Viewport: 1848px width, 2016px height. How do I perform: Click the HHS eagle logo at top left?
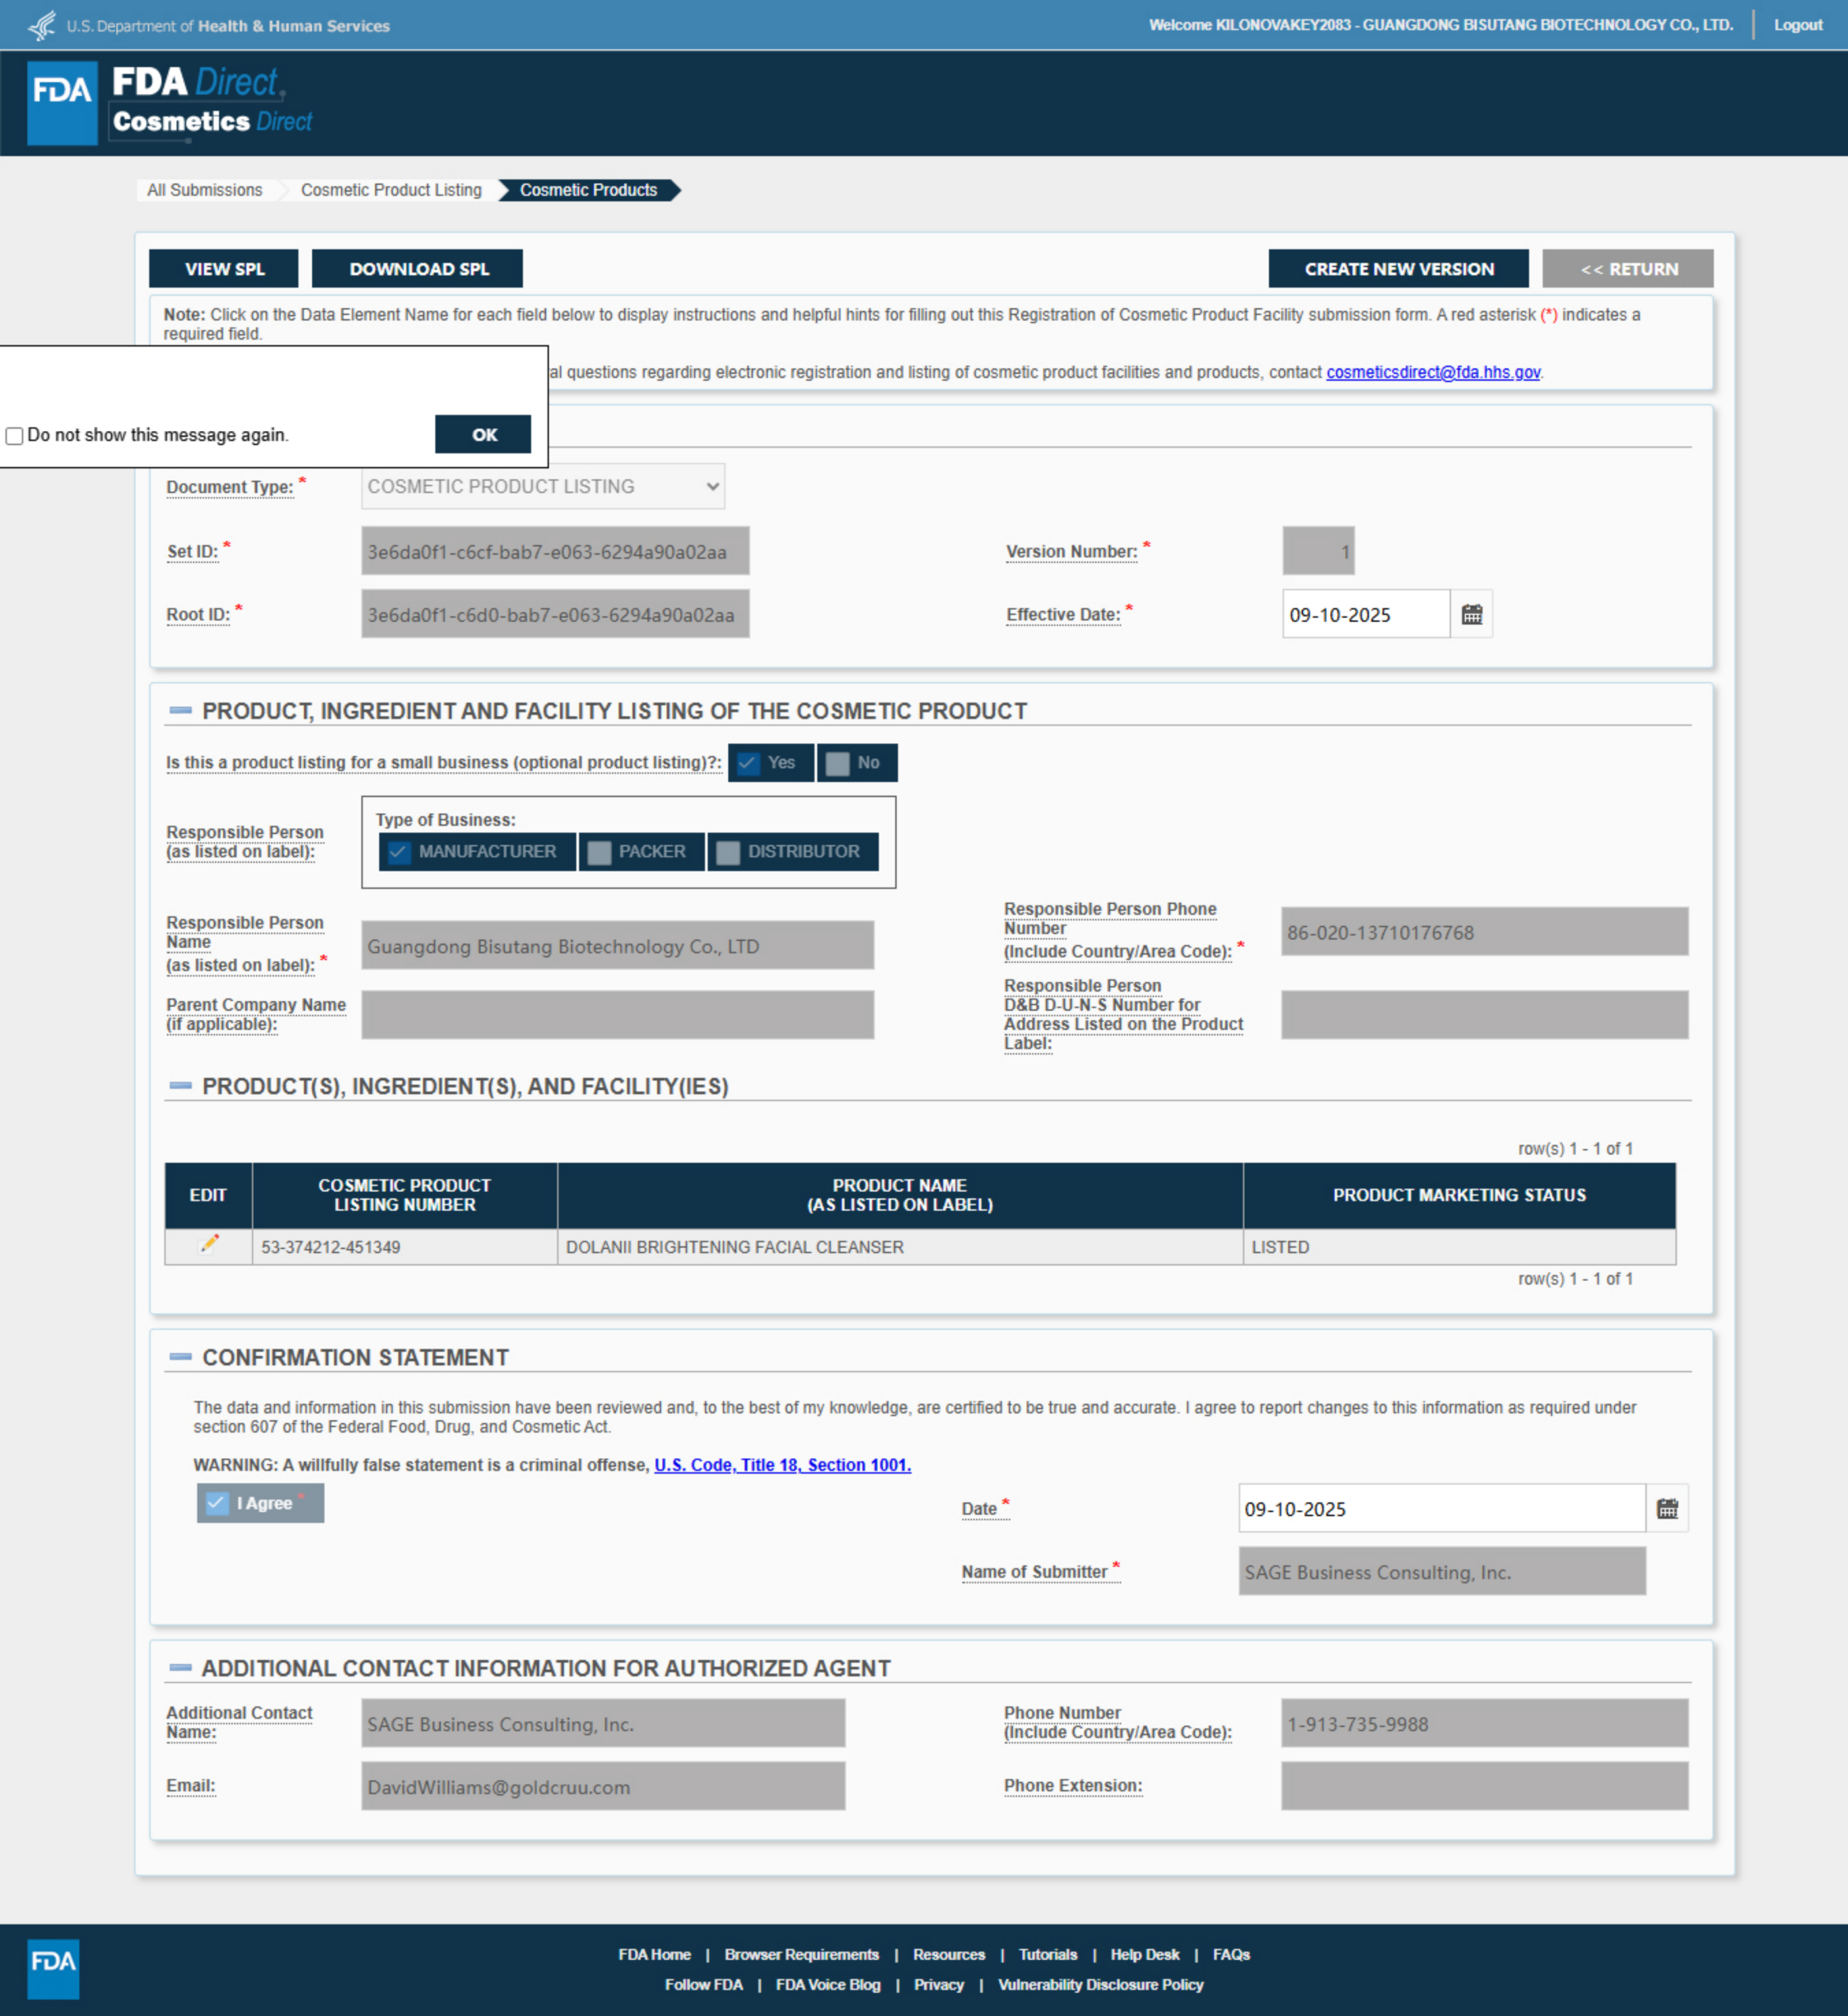tap(41, 25)
